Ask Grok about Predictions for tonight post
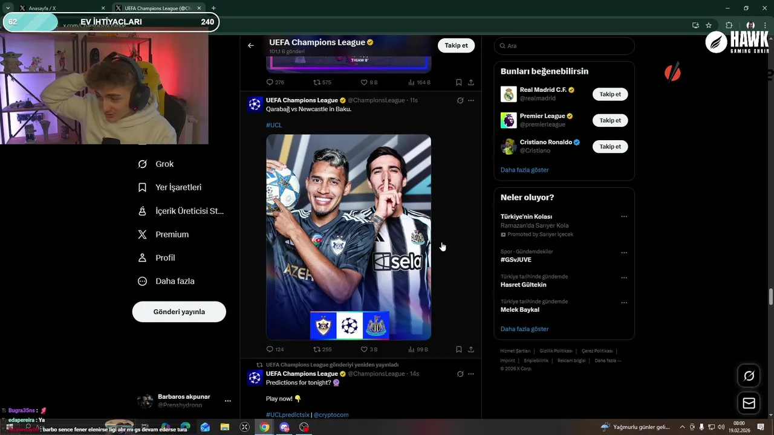 [460, 374]
